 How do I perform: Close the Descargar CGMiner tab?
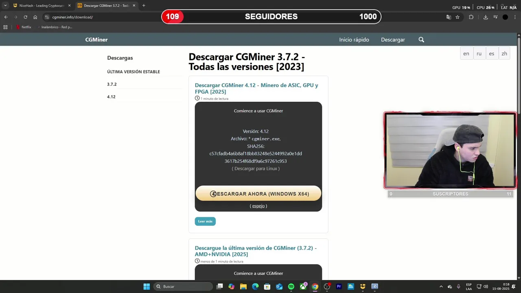click(134, 6)
